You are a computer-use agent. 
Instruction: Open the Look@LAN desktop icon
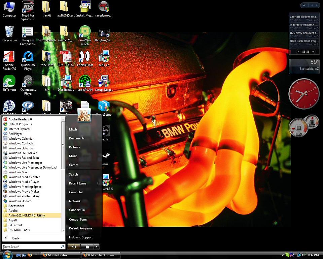click(x=85, y=83)
